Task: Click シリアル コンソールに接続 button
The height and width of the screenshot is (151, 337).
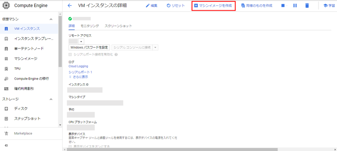Action: [132, 47]
